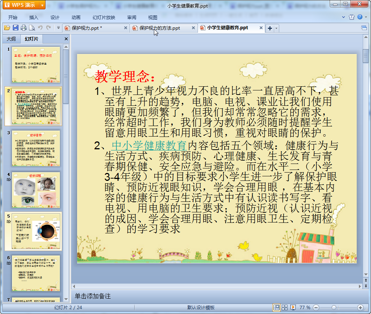The width and height of the screenshot is (371, 314).
Task: Click the 77 % zoom level
Action: pyautogui.click(x=305, y=307)
